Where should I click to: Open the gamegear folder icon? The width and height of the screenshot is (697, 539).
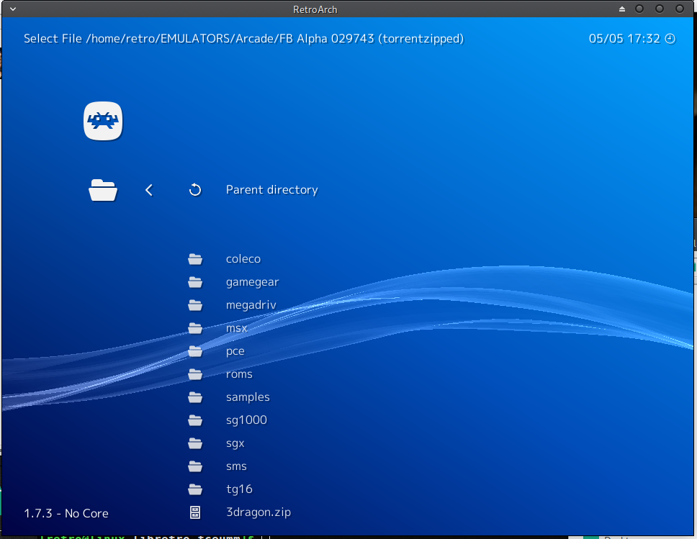[195, 282]
